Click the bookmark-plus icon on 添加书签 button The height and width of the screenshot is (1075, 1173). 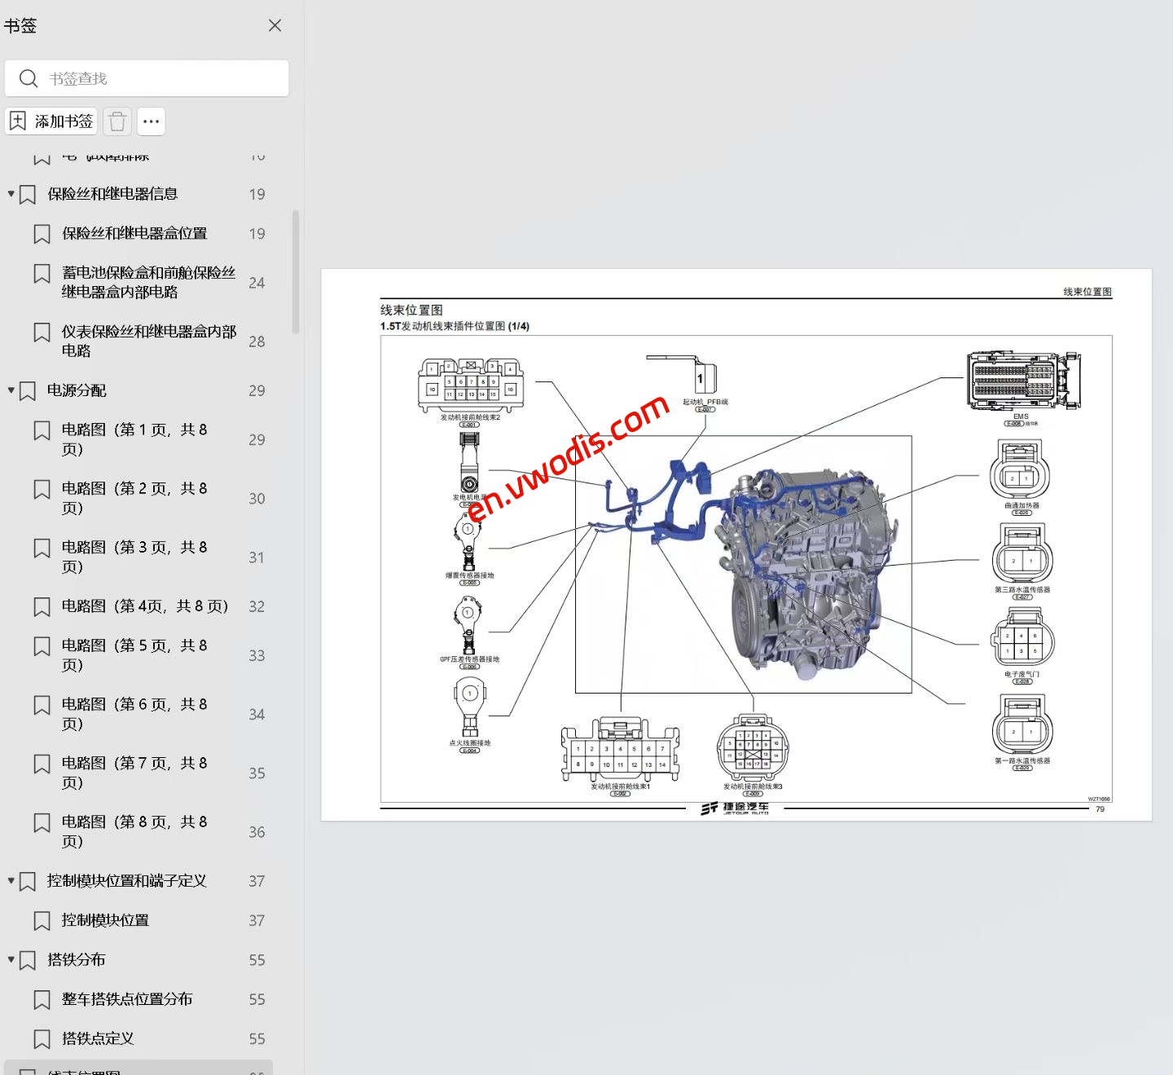[x=18, y=121]
